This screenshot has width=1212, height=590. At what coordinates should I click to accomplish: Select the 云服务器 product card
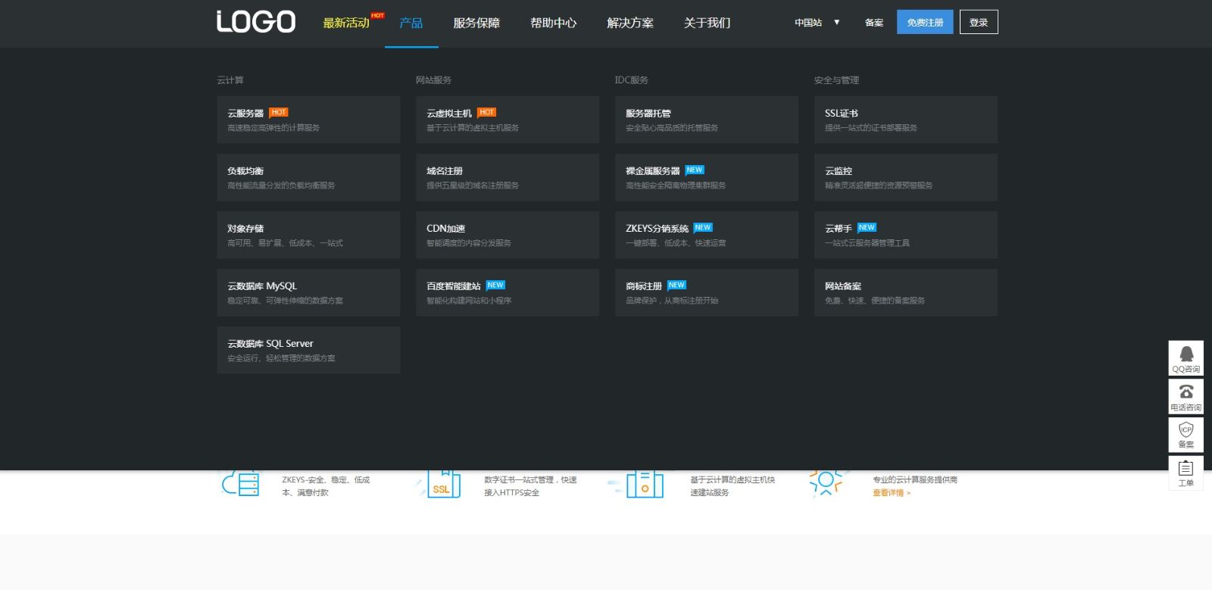(308, 120)
